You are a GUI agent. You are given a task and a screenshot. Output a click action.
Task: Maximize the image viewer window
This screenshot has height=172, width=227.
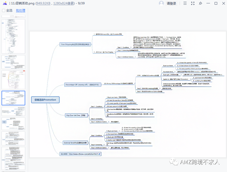point(216,3)
